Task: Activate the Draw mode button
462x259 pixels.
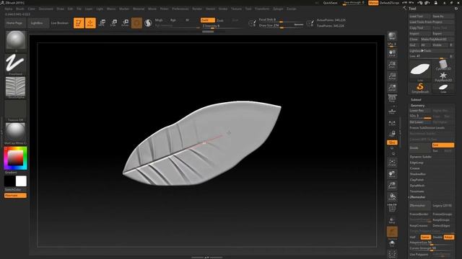Action: [90, 23]
